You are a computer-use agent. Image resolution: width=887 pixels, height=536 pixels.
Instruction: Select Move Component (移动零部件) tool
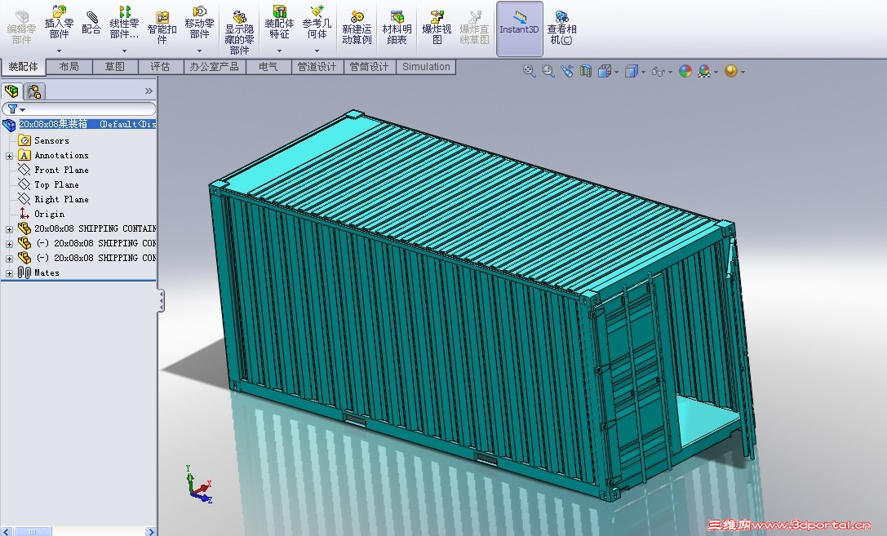(x=199, y=23)
